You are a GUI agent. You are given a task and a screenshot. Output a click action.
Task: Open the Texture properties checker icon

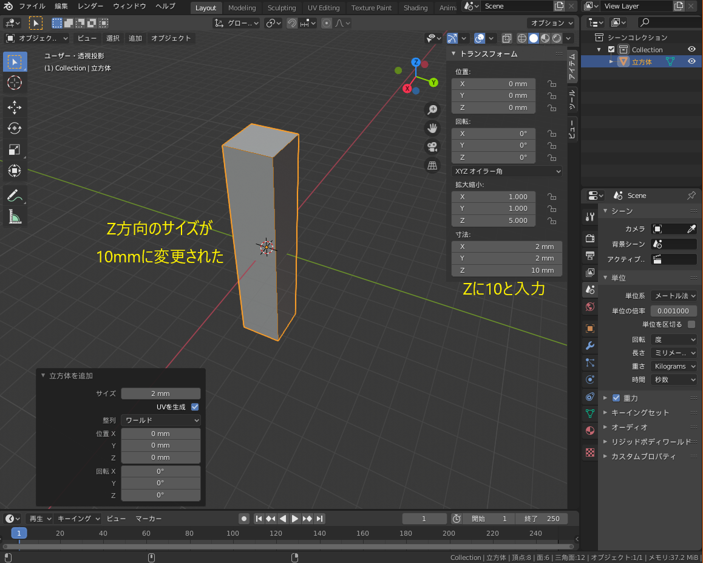(590, 452)
